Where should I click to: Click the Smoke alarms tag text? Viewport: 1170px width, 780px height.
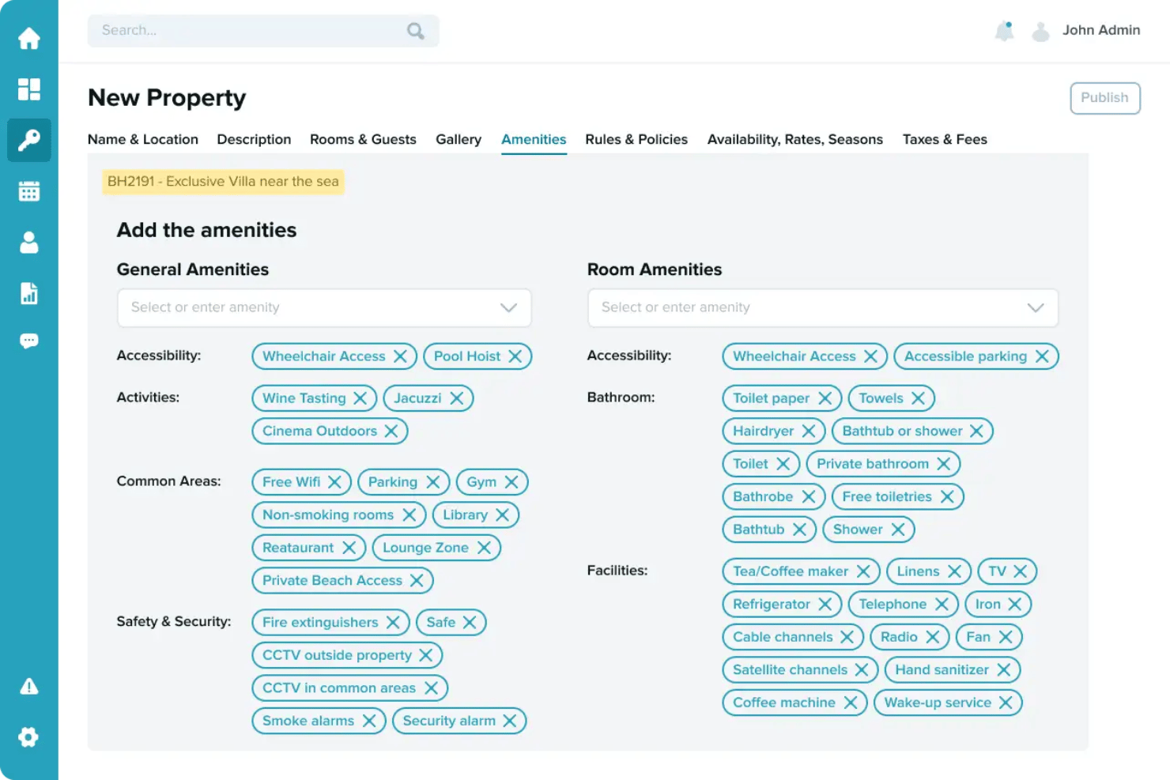308,721
